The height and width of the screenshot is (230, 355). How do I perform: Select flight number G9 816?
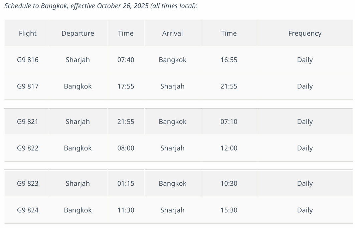pyautogui.click(x=28, y=60)
